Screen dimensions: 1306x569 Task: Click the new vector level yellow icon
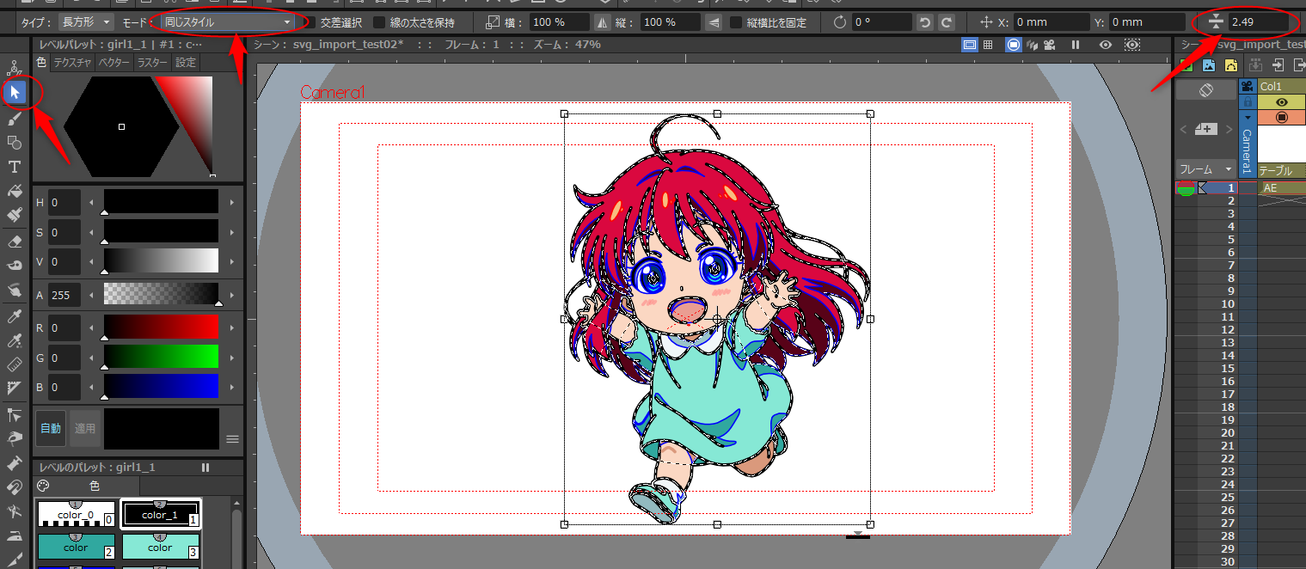1231,65
